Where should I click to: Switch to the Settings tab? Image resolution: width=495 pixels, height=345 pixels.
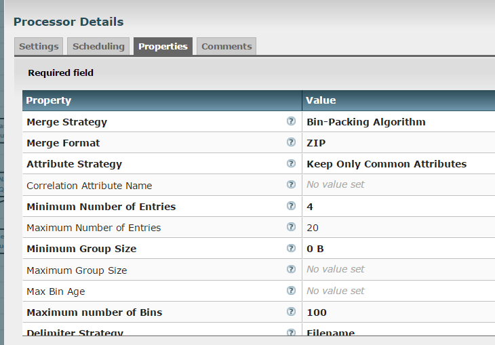click(x=39, y=47)
